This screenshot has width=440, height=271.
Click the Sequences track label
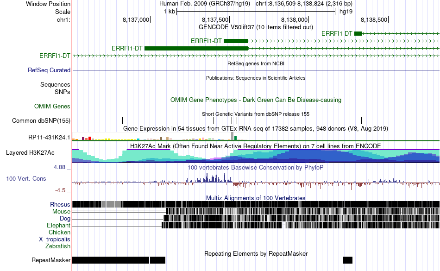(55, 84)
